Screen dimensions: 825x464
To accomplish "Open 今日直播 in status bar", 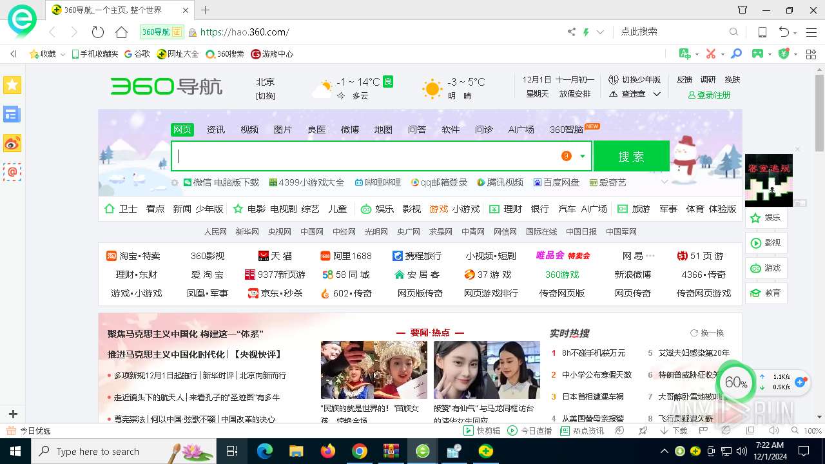I will pyautogui.click(x=530, y=430).
